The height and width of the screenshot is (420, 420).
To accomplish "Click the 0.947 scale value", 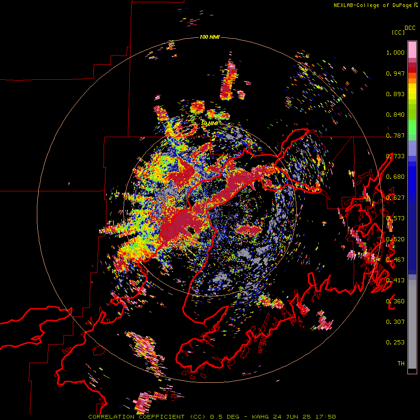I will tap(395, 73).
